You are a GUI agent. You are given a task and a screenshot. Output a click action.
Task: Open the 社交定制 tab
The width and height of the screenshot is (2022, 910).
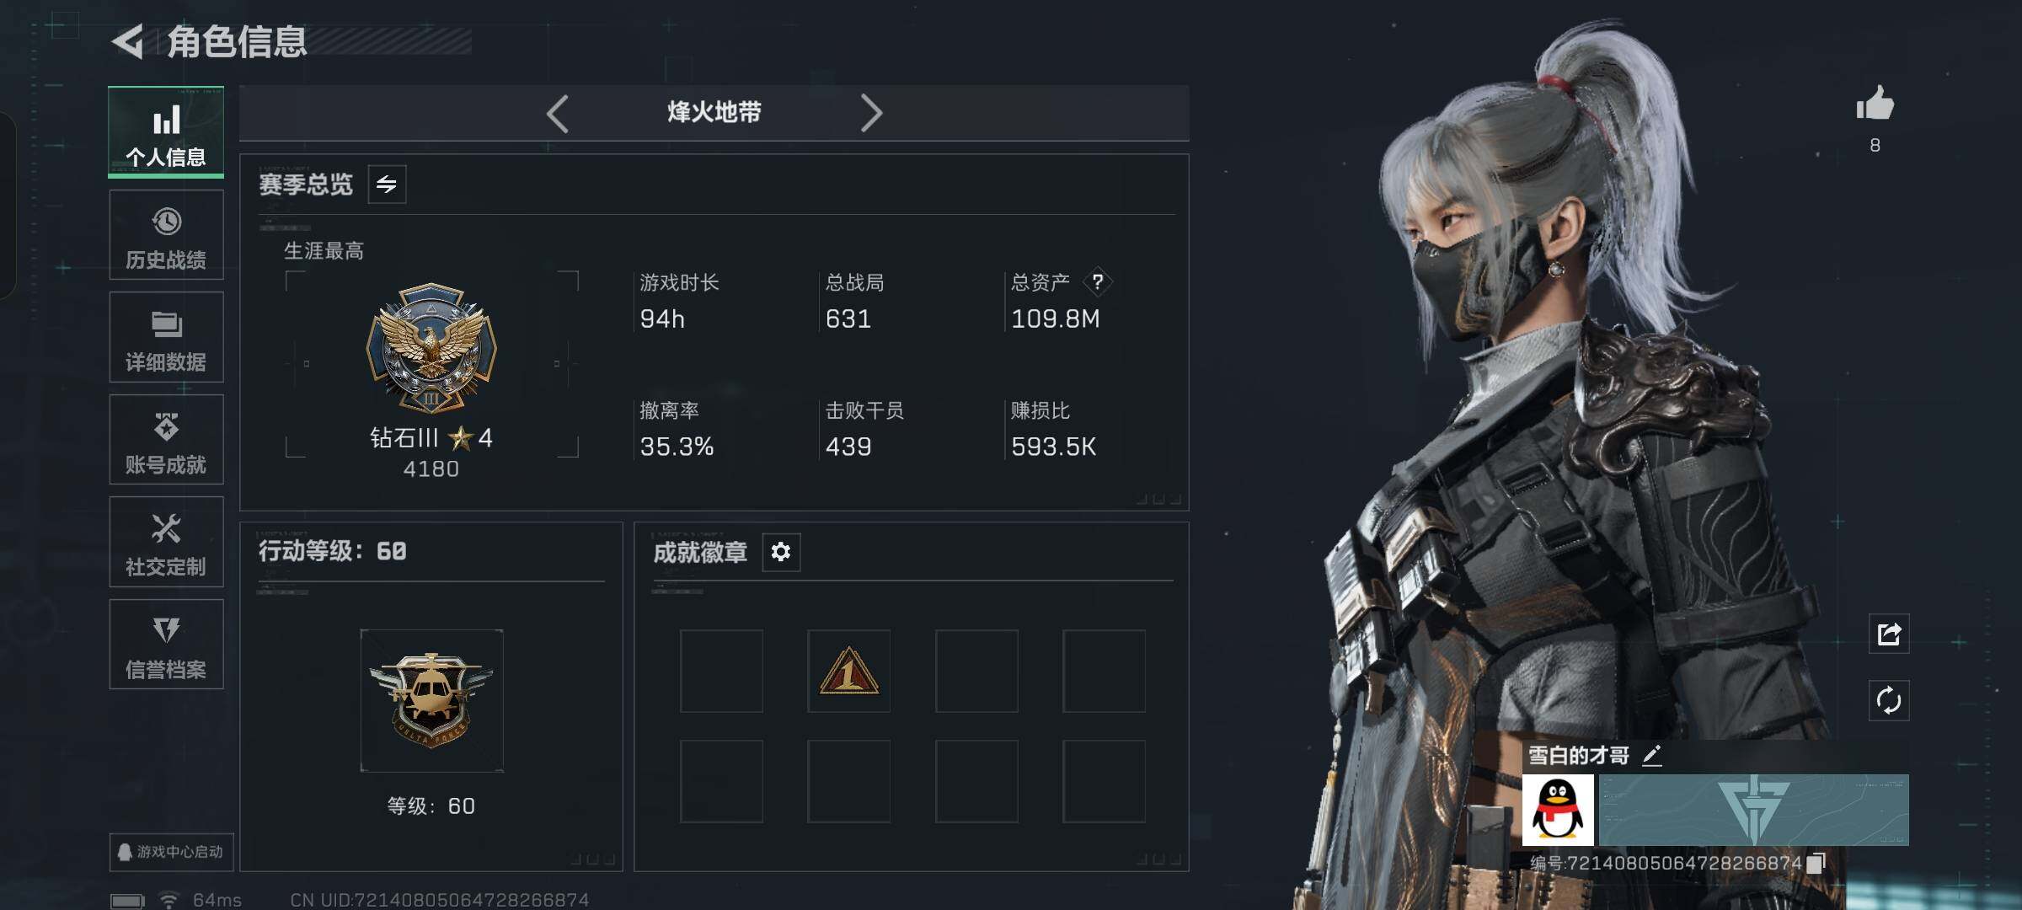166,542
